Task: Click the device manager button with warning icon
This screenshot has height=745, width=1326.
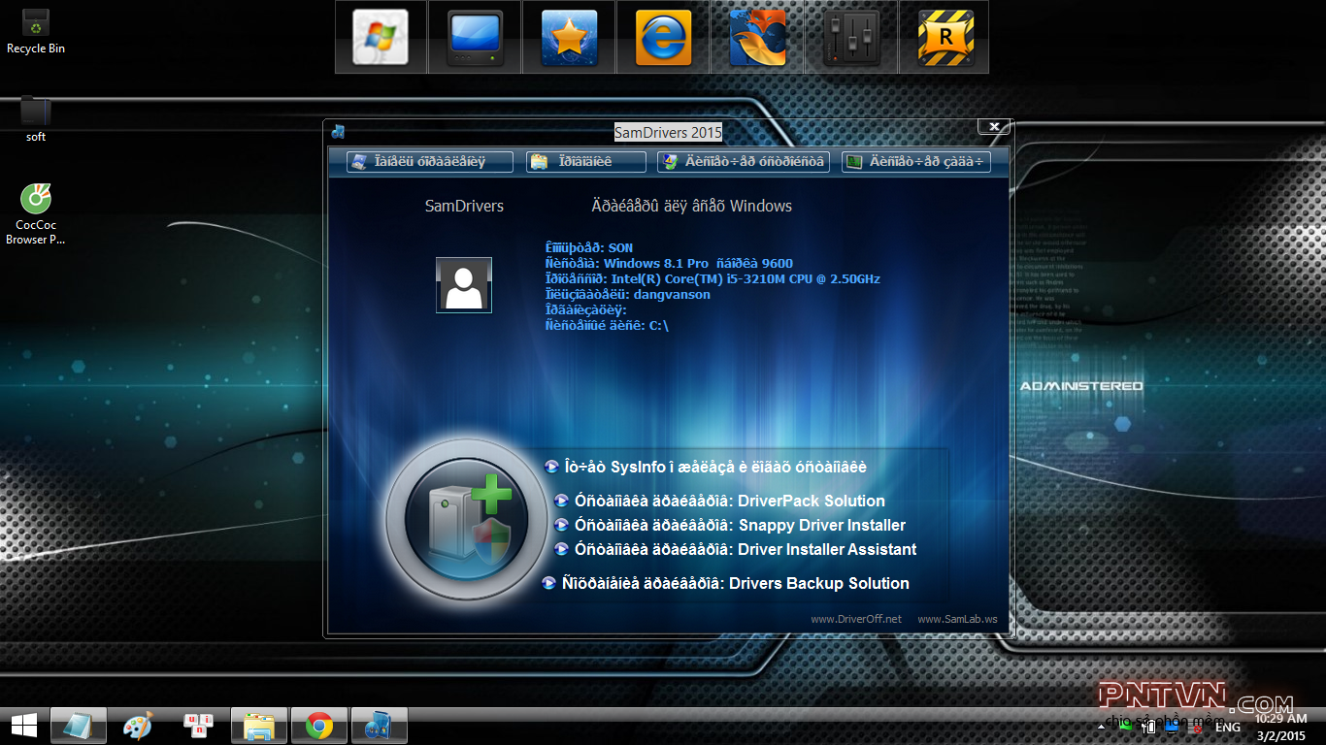Action: [x=743, y=162]
